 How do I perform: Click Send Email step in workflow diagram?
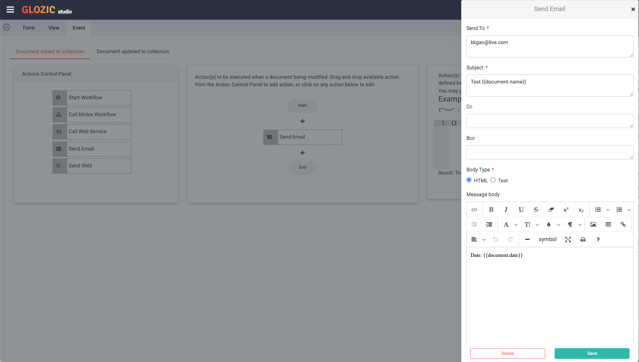[303, 137]
